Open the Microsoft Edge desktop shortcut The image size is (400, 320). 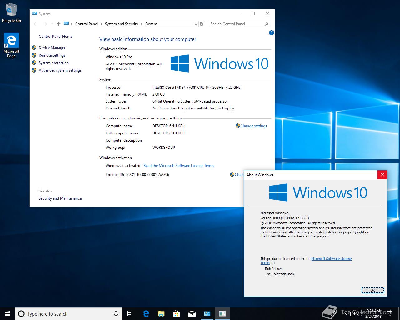click(x=11, y=46)
